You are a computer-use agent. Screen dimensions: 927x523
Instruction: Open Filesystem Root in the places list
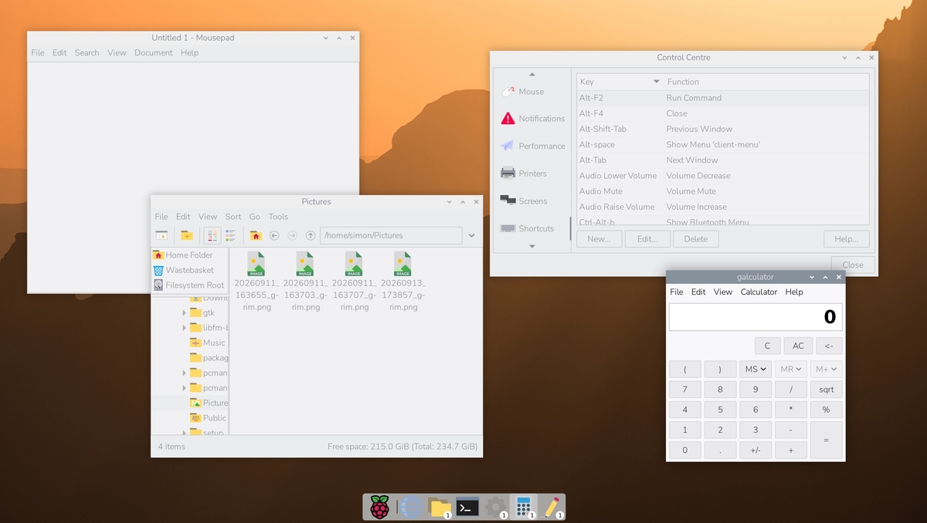click(189, 285)
